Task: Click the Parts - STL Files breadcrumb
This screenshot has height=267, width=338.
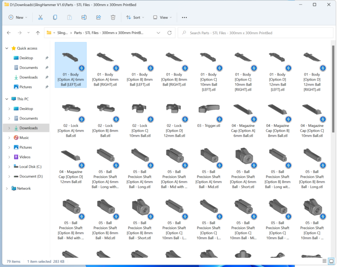Action: [x=109, y=33]
